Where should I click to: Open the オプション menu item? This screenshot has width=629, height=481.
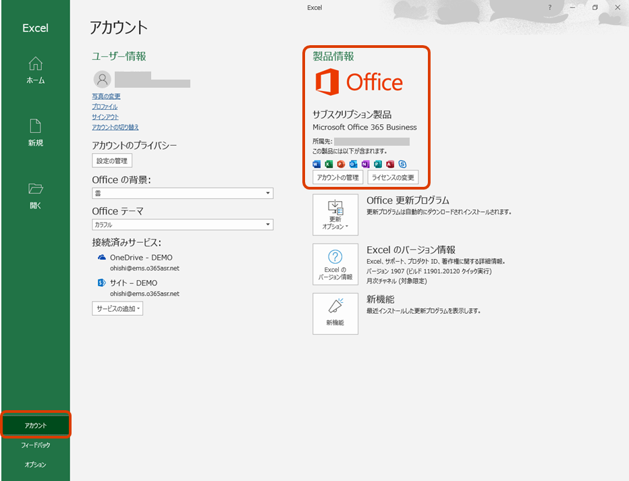[35, 464]
